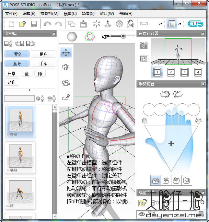This screenshot has width=209, height=222.
Task: Select angle slot 4
Action: [198, 72]
